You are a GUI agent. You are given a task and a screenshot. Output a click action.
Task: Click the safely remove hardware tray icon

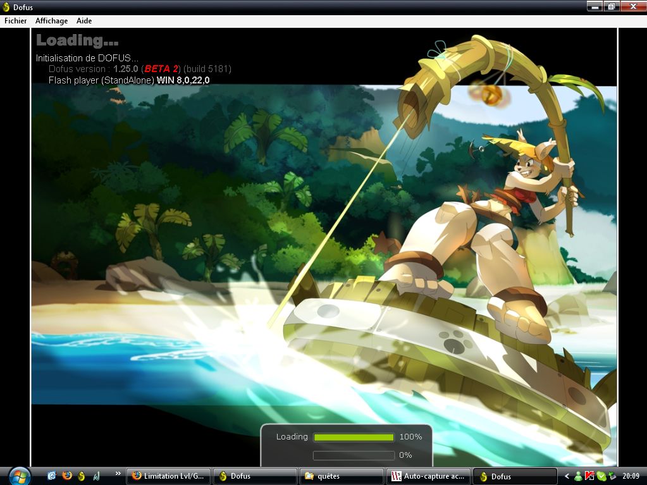coord(612,476)
